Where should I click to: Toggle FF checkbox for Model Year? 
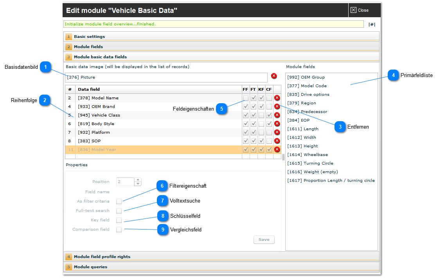click(x=246, y=150)
